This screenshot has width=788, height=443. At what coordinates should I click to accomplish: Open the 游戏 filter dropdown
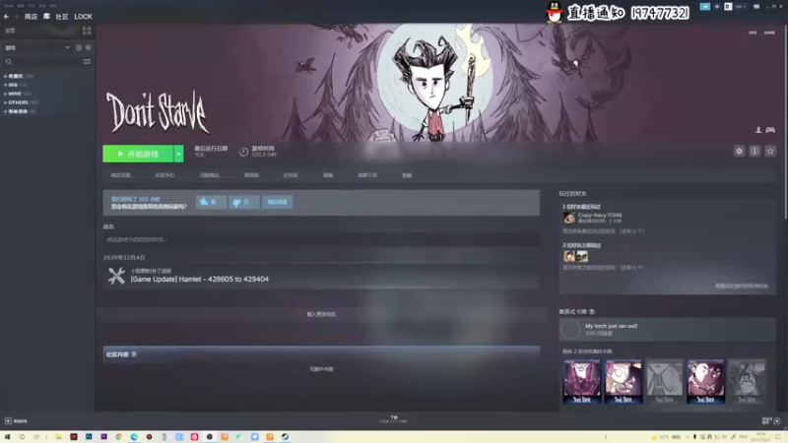click(x=37, y=47)
